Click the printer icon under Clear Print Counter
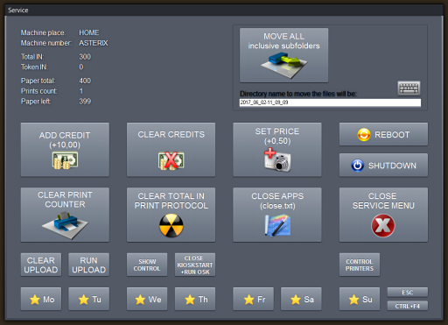 (x=65, y=225)
